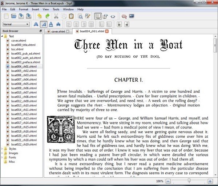Insert image icon in toolbar
The width and height of the screenshot is (218, 186).
pos(132,16)
